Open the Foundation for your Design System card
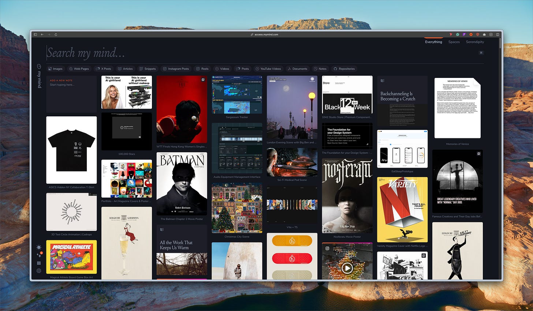The height and width of the screenshot is (311, 533). coord(347,136)
